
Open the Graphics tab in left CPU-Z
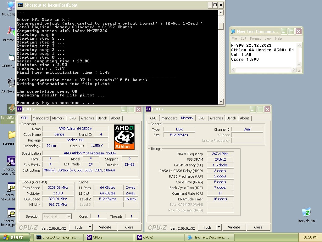[87, 118]
